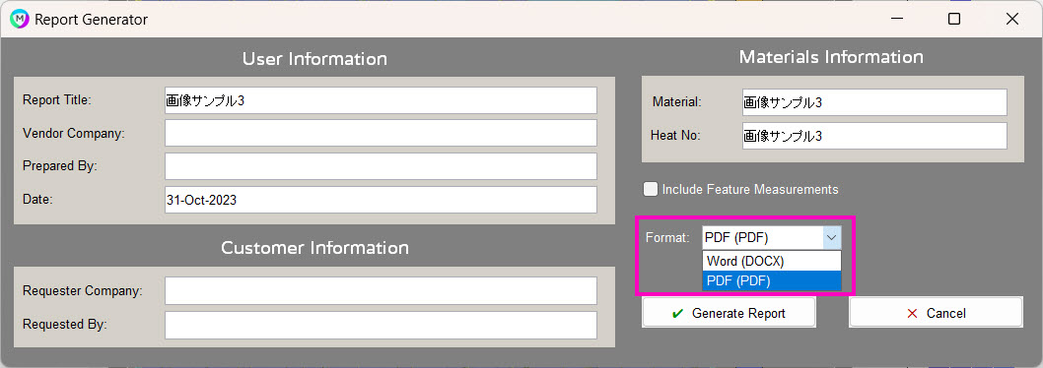Enable Include Feature Measurements checkbox

(650, 189)
